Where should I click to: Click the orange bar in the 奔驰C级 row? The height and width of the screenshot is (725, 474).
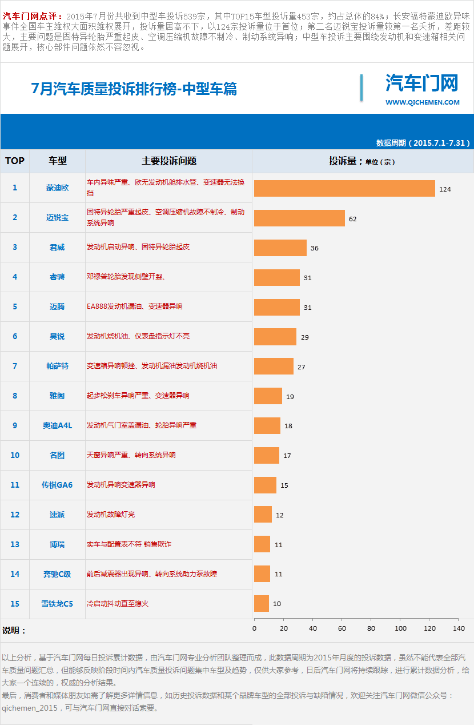262,575
